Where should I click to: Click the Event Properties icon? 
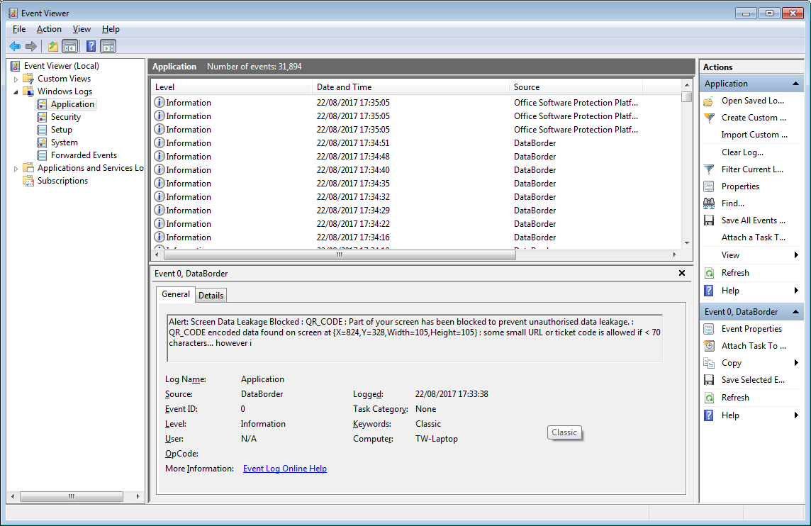pyautogui.click(x=708, y=329)
